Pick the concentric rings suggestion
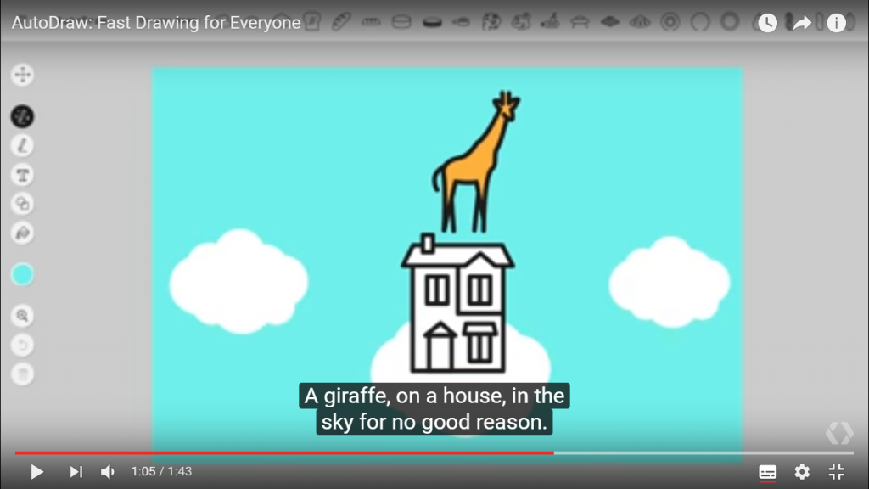Image resolution: width=869 pixels, height=489 pixels. pyautogui.click(x=670, y=22)
